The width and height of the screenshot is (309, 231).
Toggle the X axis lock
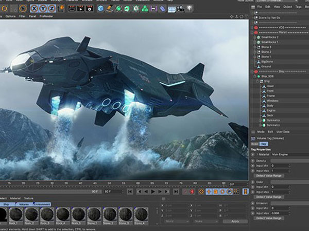pos(35,9)
